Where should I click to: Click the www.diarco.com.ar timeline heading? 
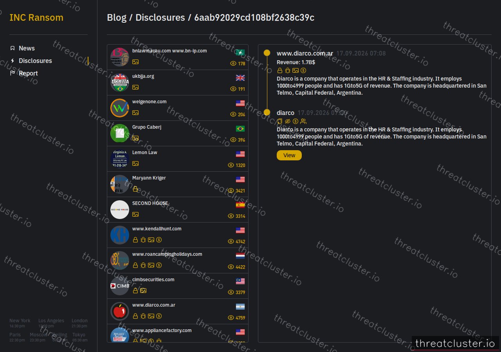(x=305, y=54)
